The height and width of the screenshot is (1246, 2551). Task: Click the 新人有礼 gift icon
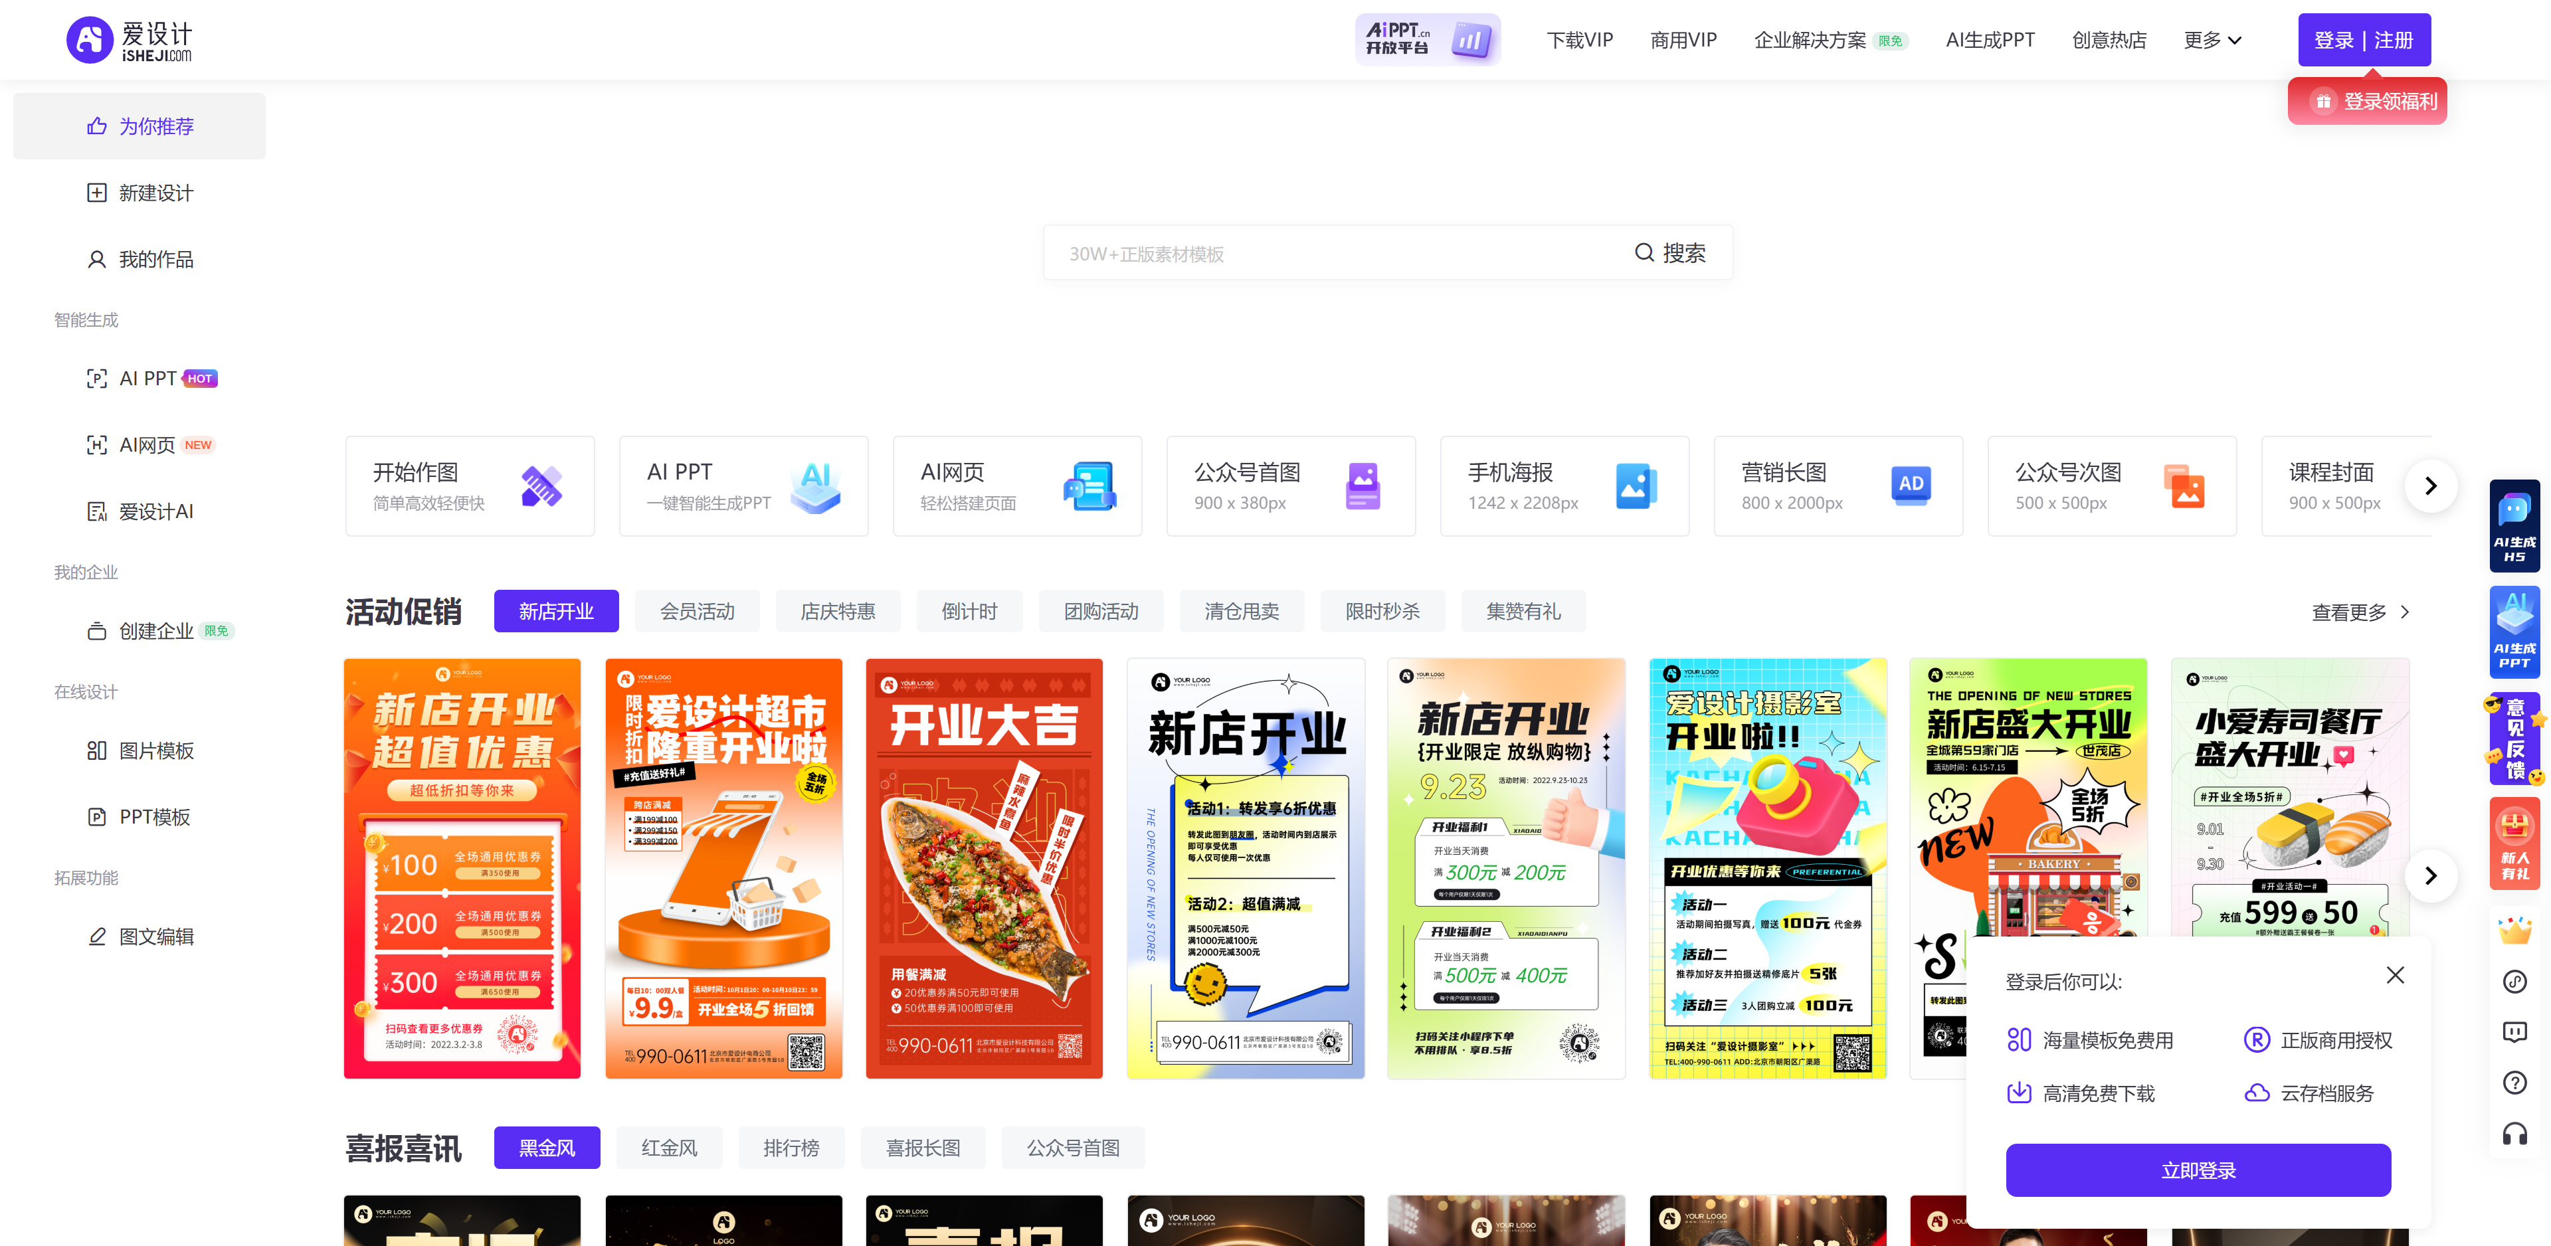pos(2514,844)
